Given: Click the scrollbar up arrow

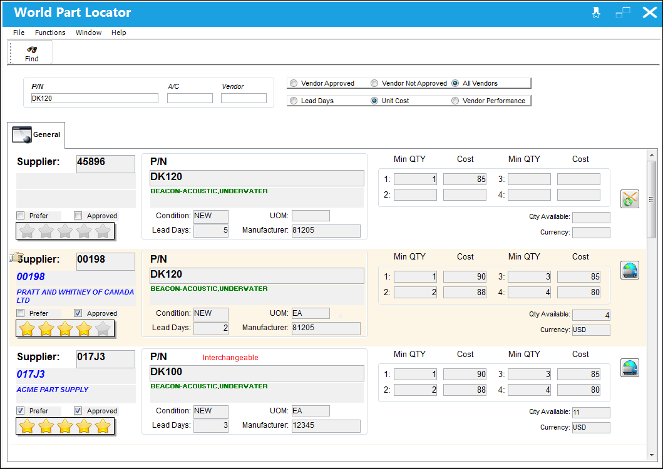Looking at the screenshot, I should pos(652,156).
